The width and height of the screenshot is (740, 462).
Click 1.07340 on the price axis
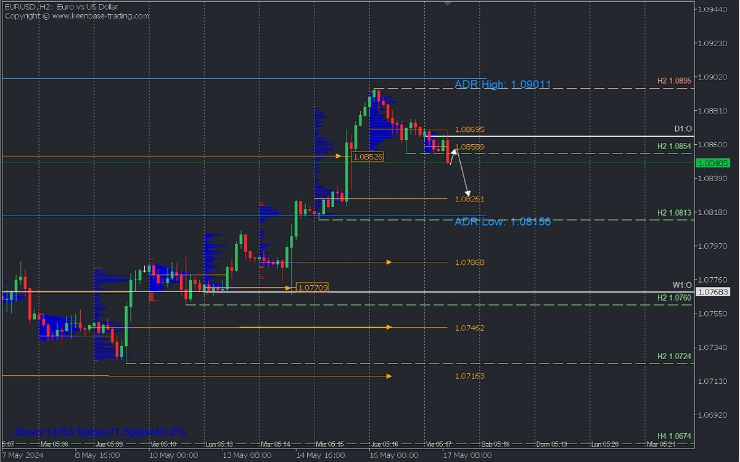click(712, 347)
